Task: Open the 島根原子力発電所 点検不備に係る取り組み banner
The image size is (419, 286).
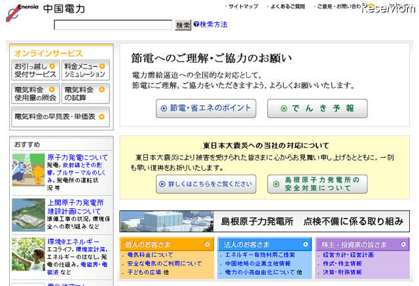Action: click(x=264, y=221)
